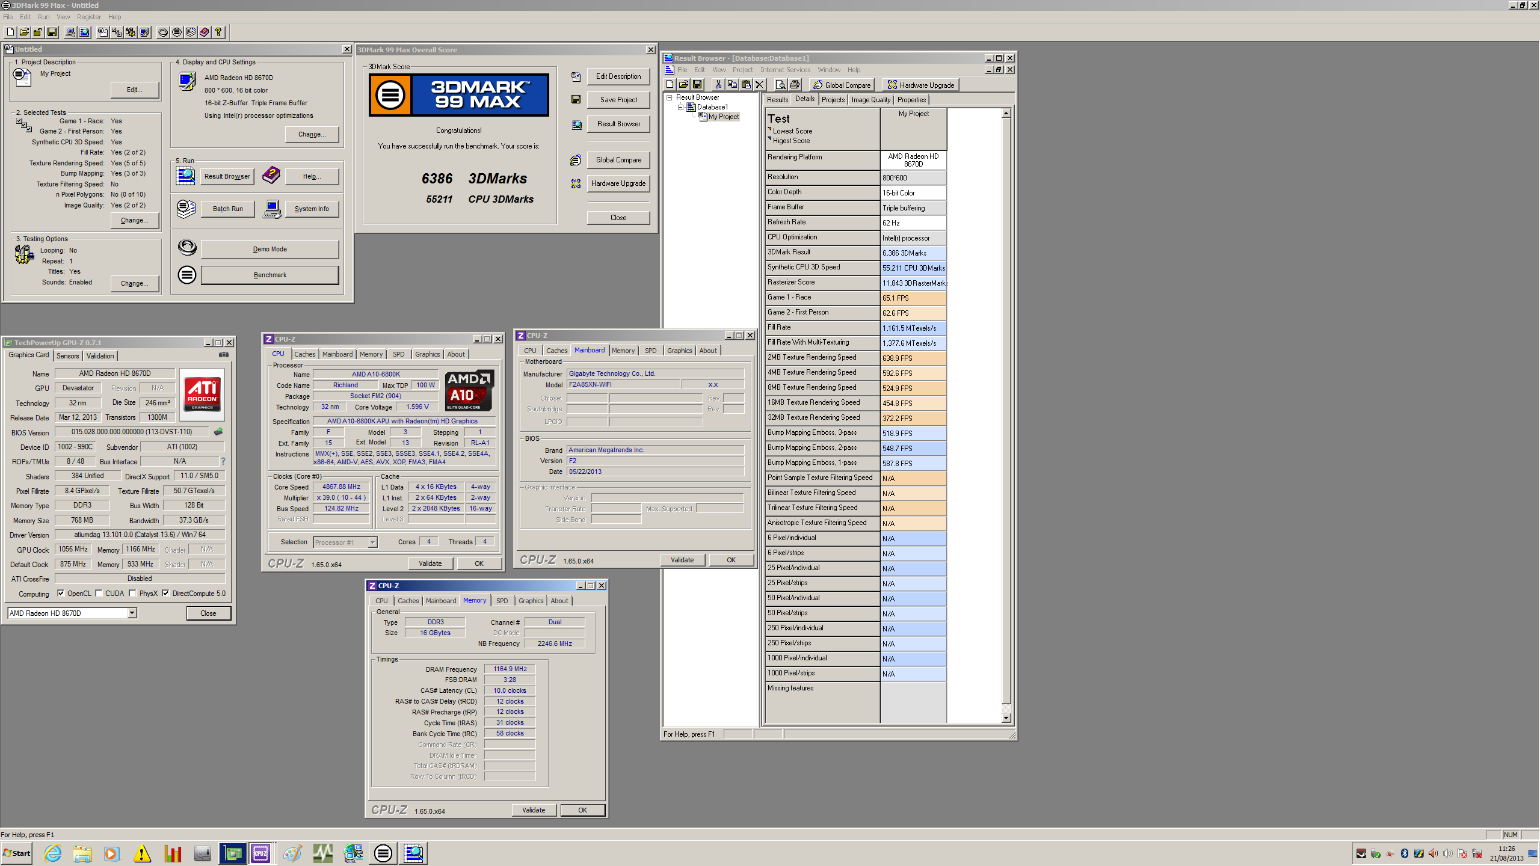The image size is (1540, 866).
Task: Switch to the Sensors tab in GPU-Z
Action: point(68,355)
